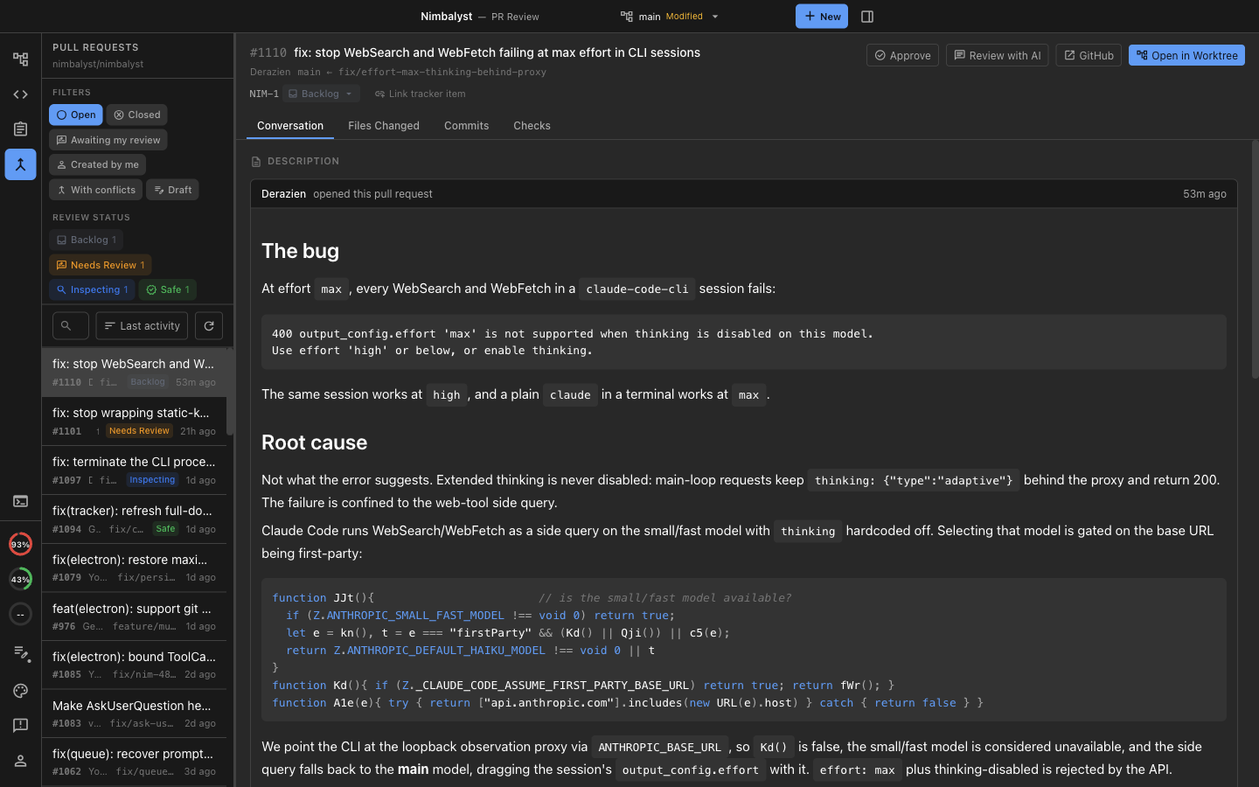The width and height of the screenshot is (1259, 787).
Task: Click the Approve button
Action: coord(902,55)
